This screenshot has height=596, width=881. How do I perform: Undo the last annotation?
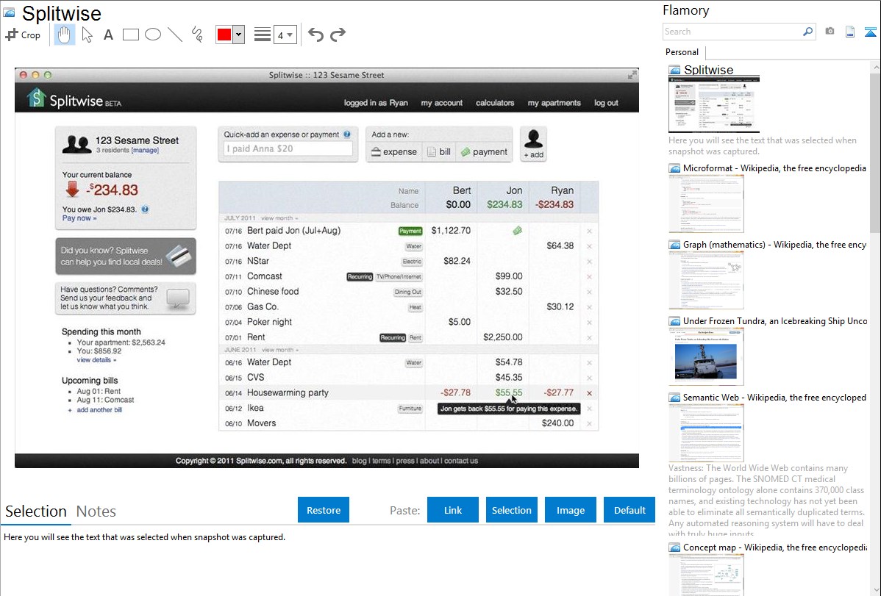(x=315, y=35)
